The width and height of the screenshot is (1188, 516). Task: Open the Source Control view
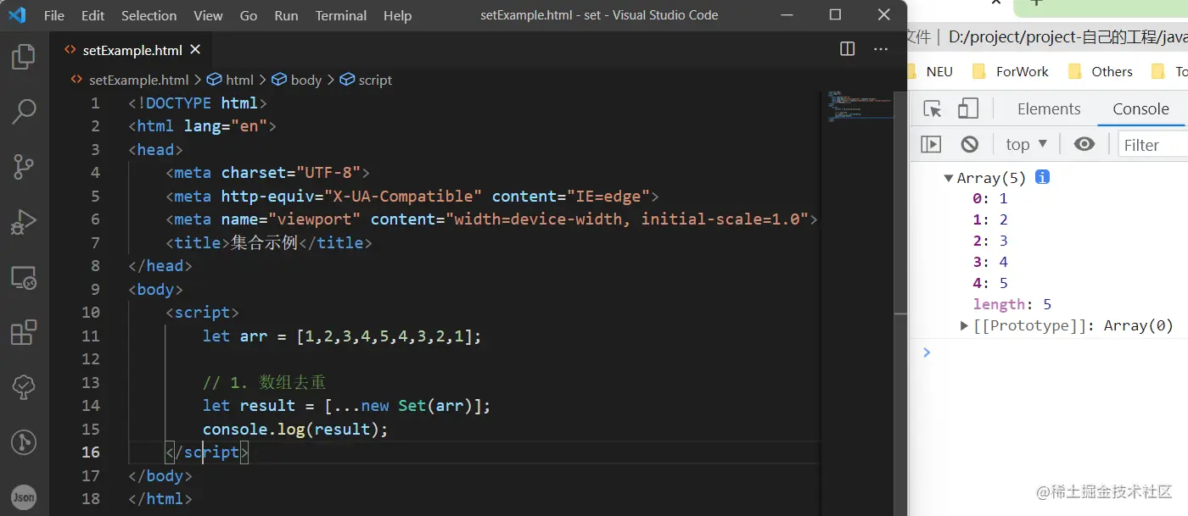pos(23,166)
